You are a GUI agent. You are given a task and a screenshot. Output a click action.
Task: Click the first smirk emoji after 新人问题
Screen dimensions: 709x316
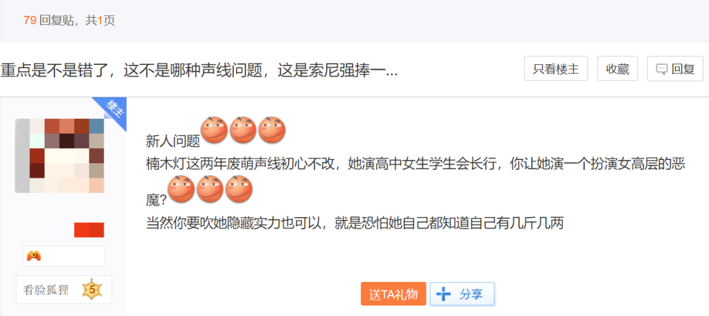point(214,130)
